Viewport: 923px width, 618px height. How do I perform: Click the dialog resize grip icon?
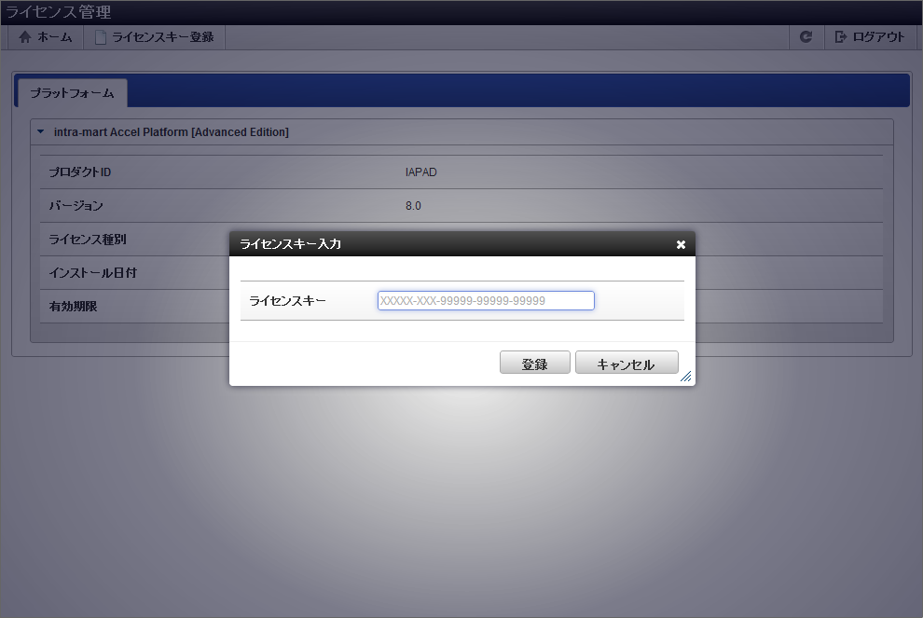click(x=686, y=377)
